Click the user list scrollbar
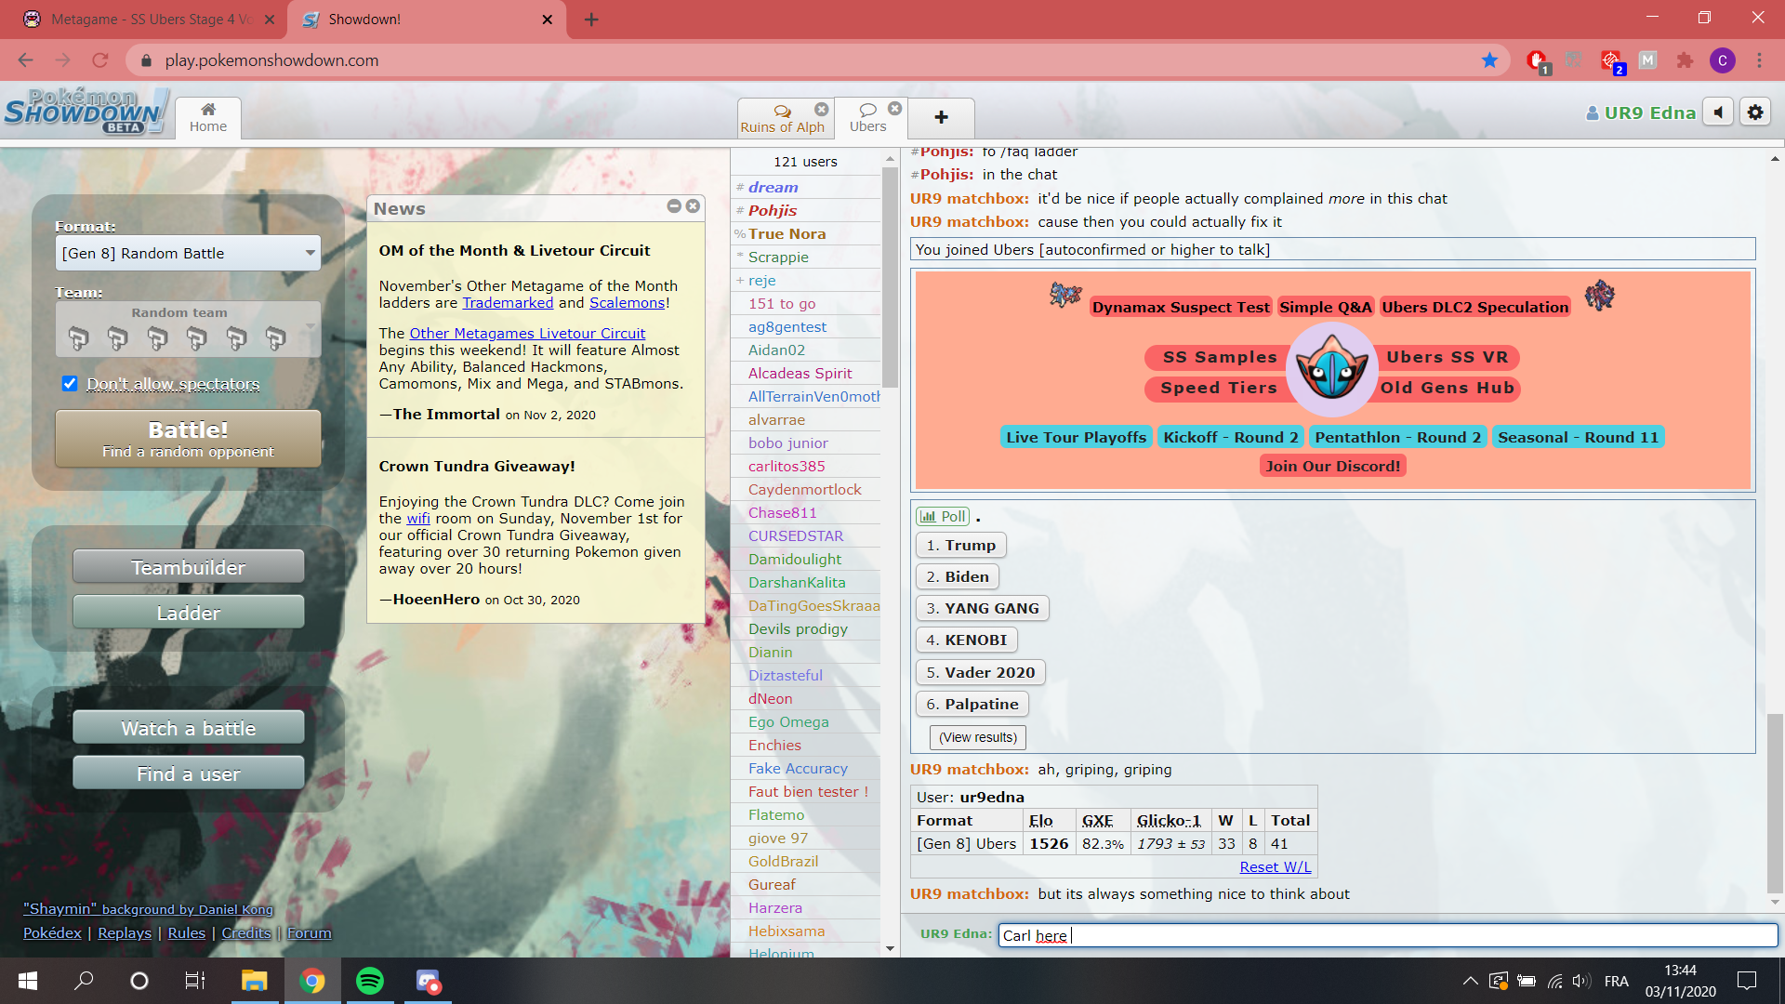The width and height of the screenshot is (1785, 1004). click(x=890, y=279)
